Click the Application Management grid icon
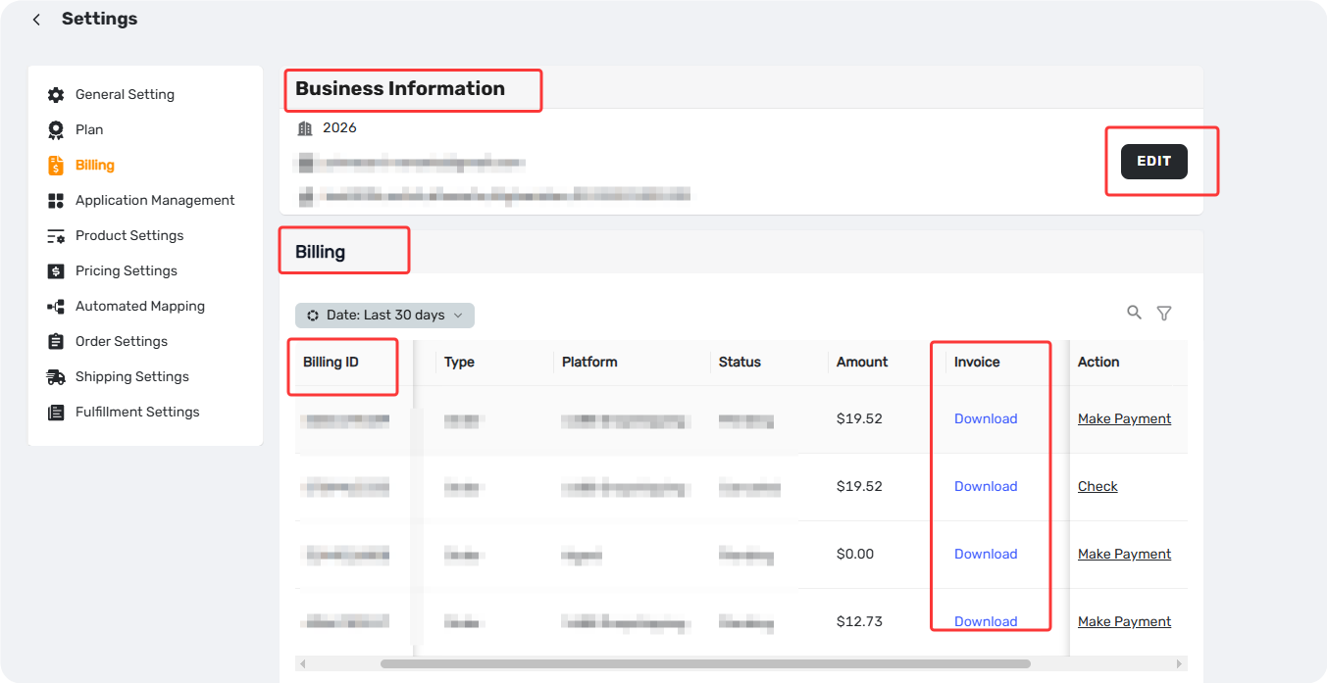Viewport: 1327px width, 683px height. click(x=56, y=201)
